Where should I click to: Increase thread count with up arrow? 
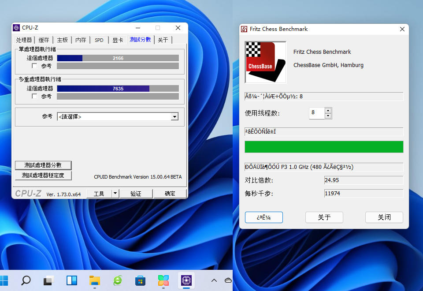328,110
